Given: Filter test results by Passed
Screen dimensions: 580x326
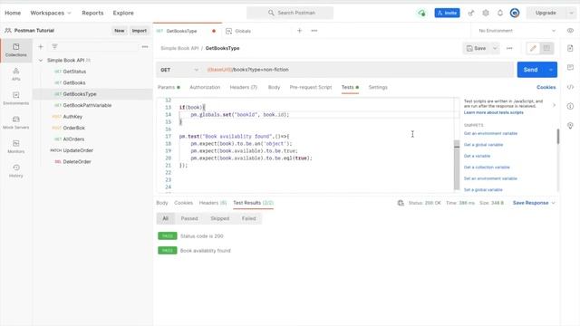Looking at the screenshot, I should pos(189,218).
